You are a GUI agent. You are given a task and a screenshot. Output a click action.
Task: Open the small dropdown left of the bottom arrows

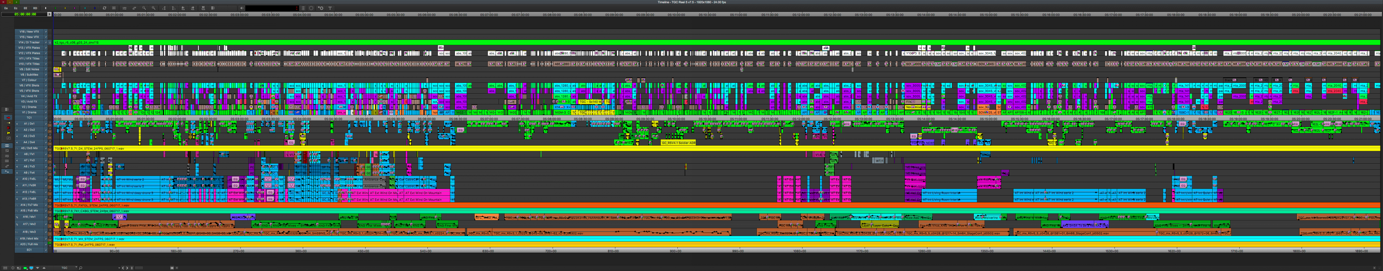(119, 268)
